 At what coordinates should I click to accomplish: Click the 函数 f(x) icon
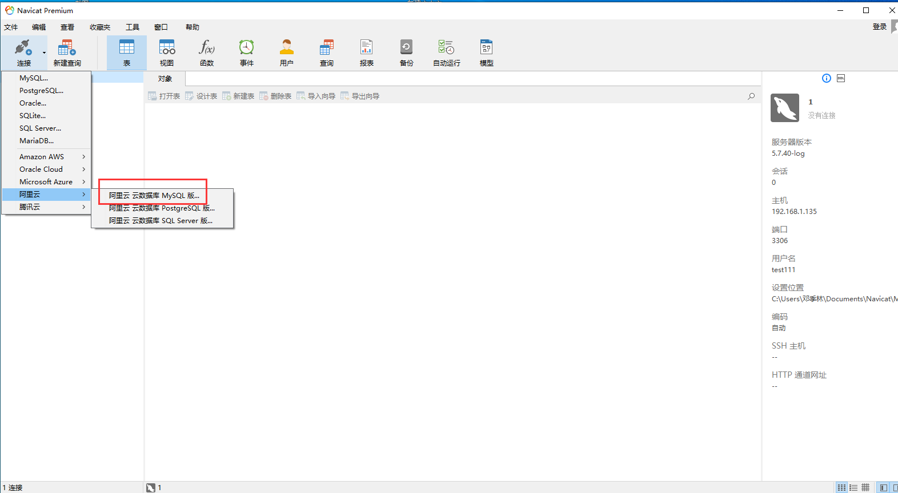(207, 47)
